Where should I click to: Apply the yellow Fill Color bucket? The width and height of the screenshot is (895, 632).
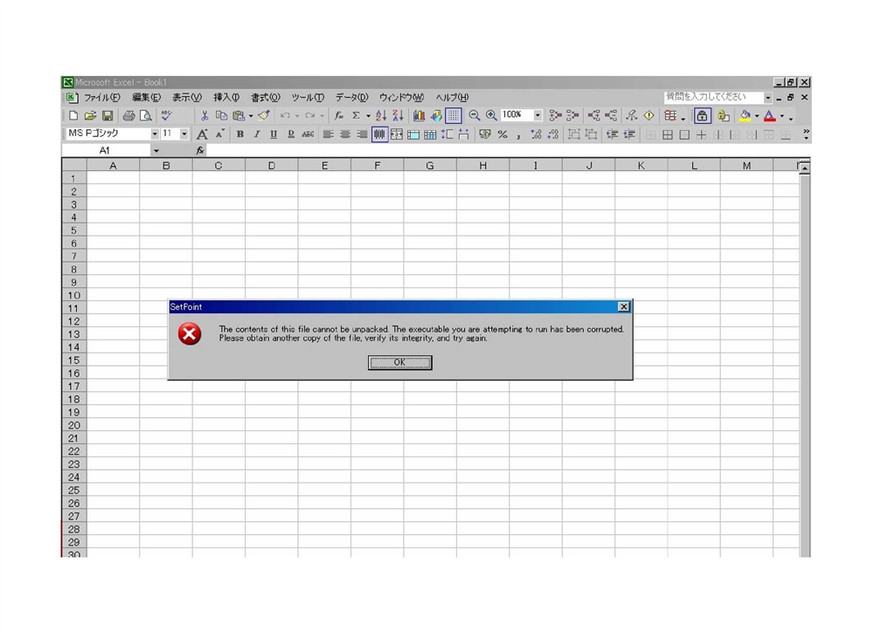(x=745, y=116)
